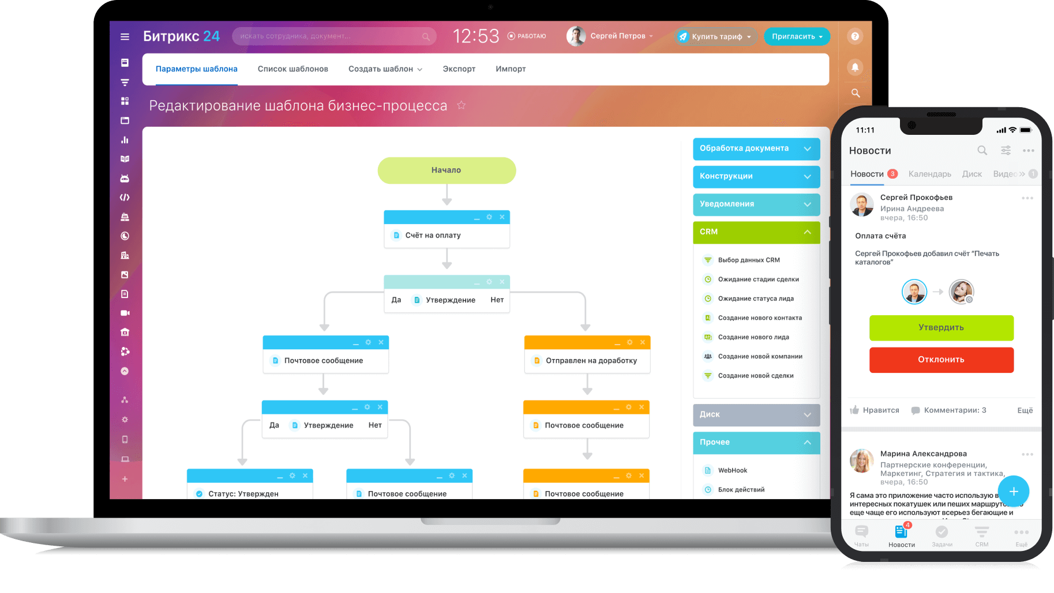Open the hamburger menu next to Битрикс 24
The width and height of the screenshot is (1054, 593).
point(125,36)
